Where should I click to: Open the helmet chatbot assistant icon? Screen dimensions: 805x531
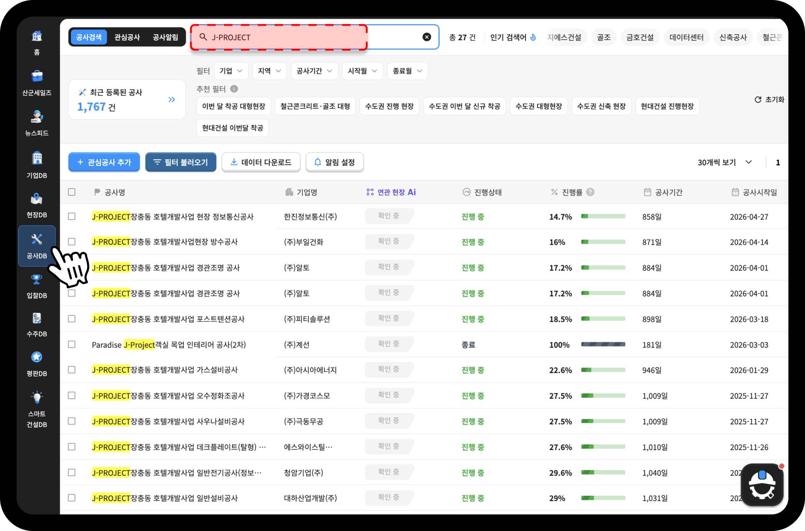coord(762,484)
